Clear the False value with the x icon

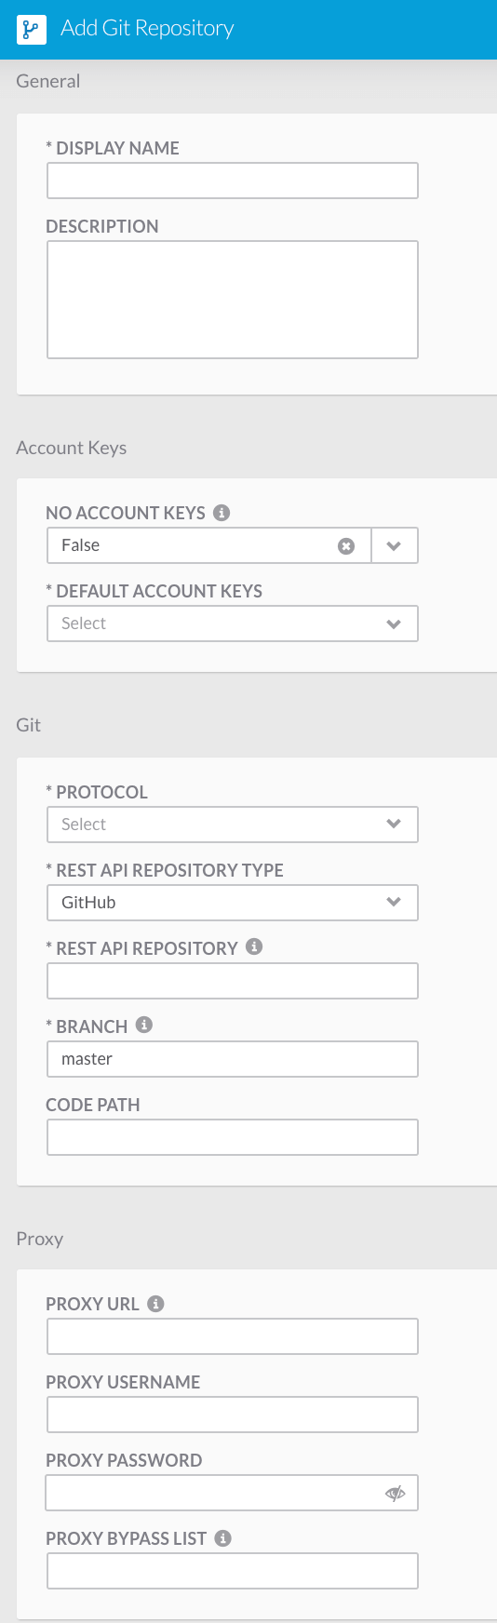click(346, 546)
